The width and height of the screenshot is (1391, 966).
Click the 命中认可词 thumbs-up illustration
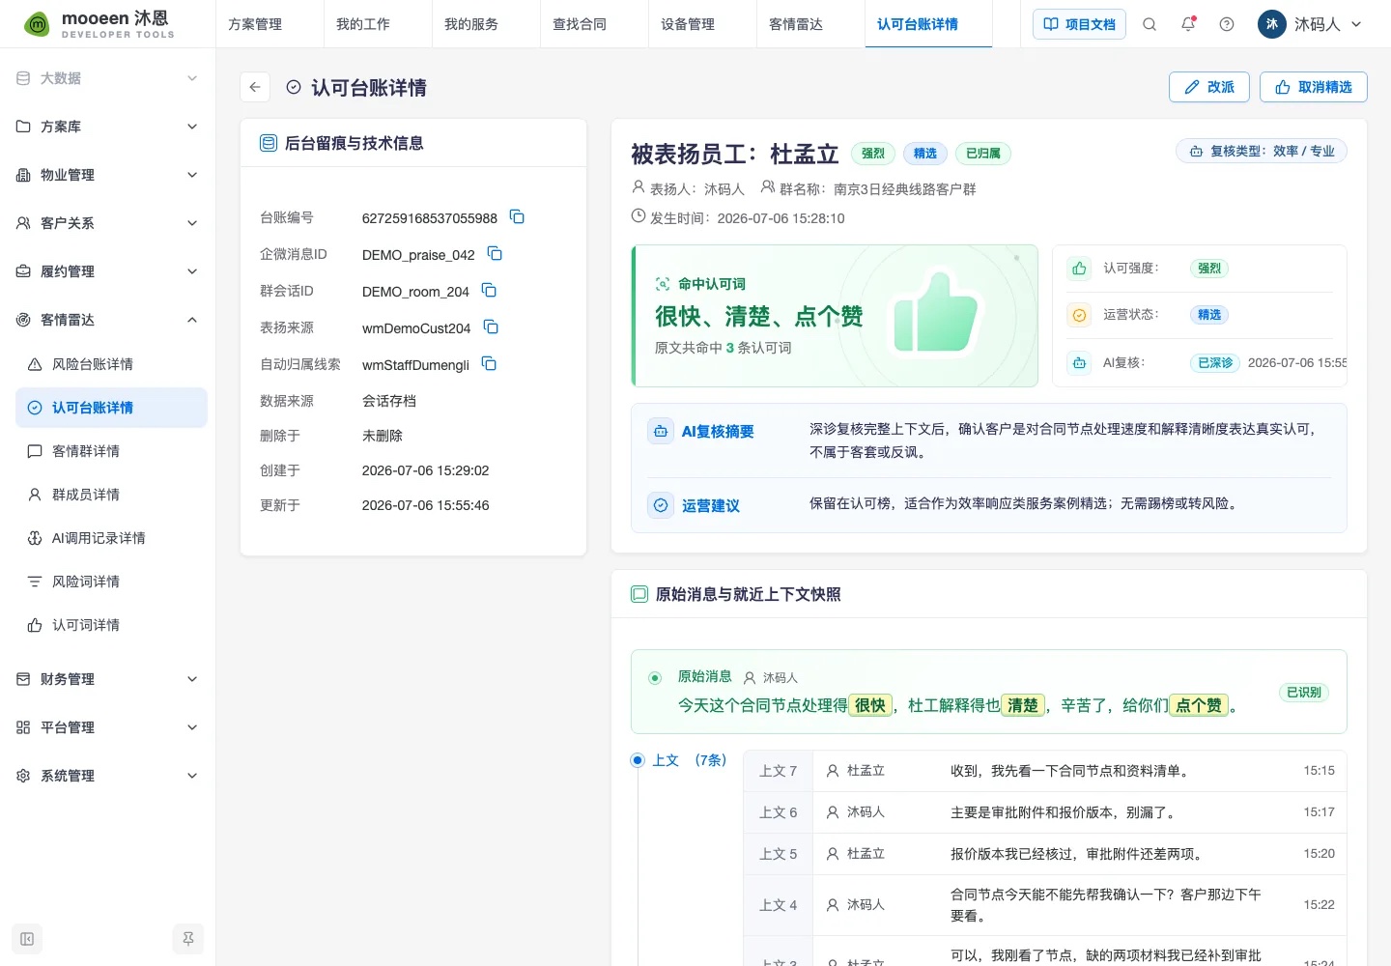click(x=935, y=312)
